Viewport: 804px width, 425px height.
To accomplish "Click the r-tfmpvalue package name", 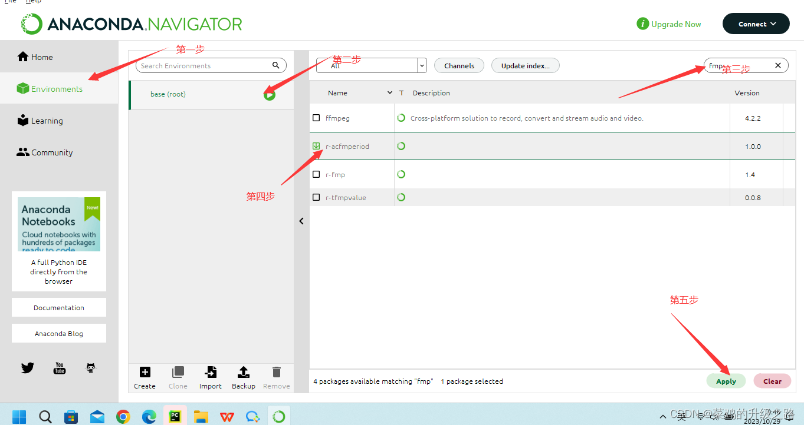I will 346,198.
